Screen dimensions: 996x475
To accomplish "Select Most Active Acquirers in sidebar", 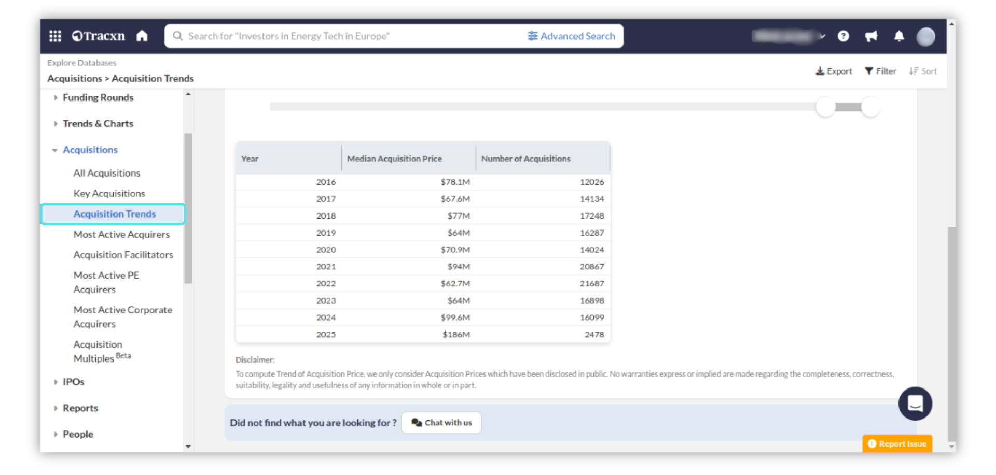I will click(121, 234).
